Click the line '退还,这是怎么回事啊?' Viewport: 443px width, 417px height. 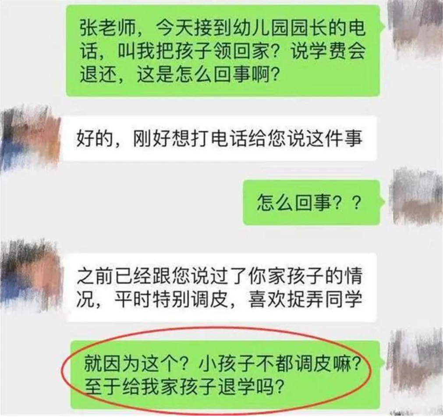(179, 75)
